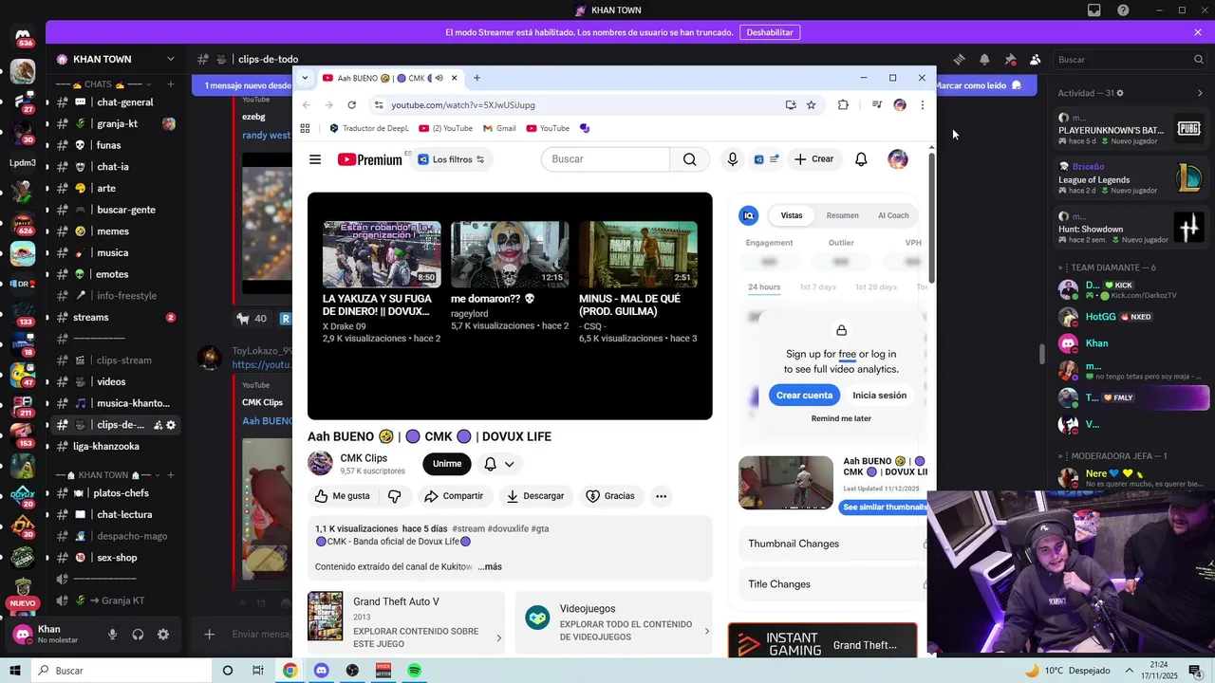The image size is (1215, 683).
Task: Click See similar thumbnails button
Action: point(884,508)
